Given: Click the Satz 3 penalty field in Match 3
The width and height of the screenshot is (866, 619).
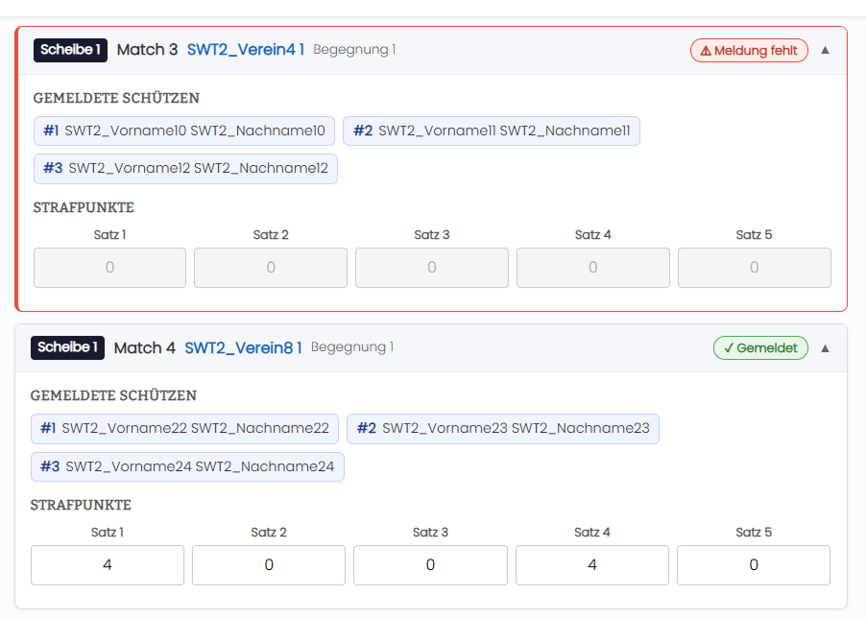Looking at the screenshot, I should pyautogui.click(x=432, y=267).
